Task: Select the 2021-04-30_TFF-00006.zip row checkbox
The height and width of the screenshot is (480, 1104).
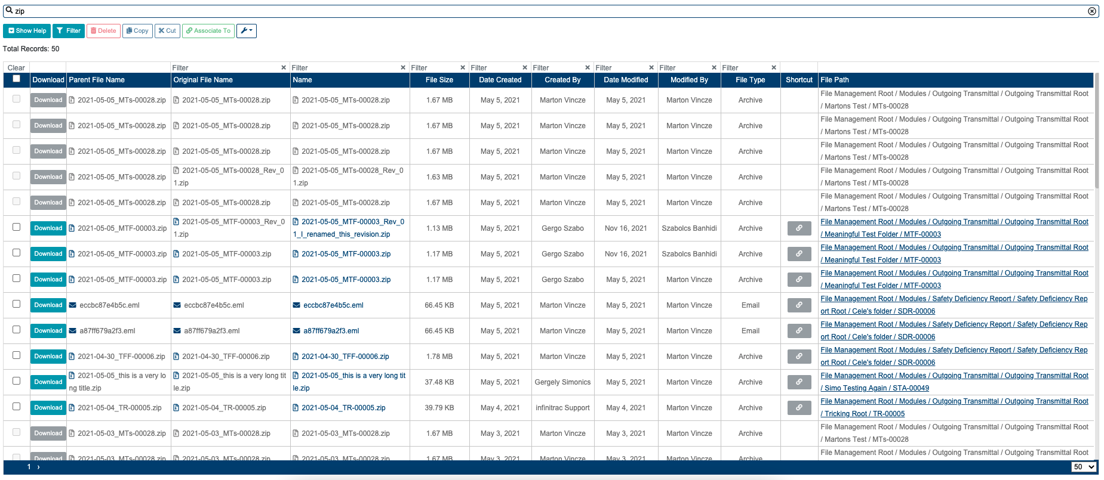Action: click(17, 355)
